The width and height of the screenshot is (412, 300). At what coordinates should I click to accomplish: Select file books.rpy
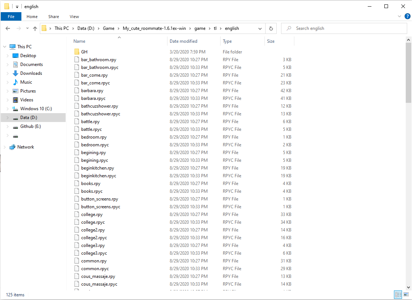(91, 184)
